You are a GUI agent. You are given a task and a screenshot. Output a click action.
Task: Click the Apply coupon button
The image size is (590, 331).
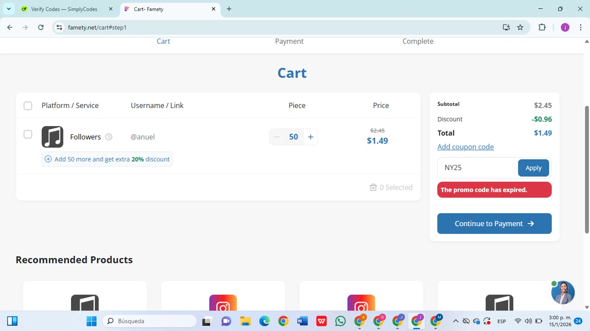tap(533, 168)
